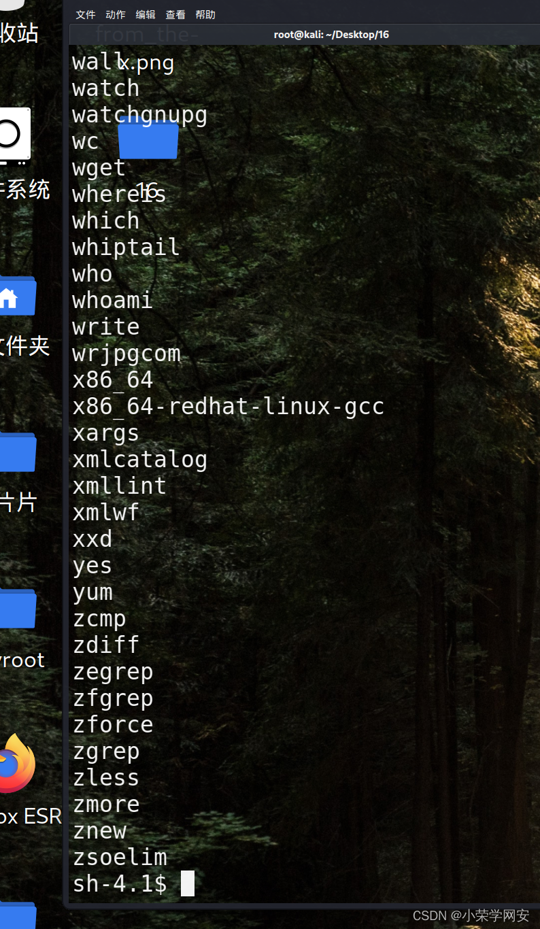The width and height of the screenshot is (540, 929).
Task: Click the zfgrep line in terminal
Action: pos(112,698)
